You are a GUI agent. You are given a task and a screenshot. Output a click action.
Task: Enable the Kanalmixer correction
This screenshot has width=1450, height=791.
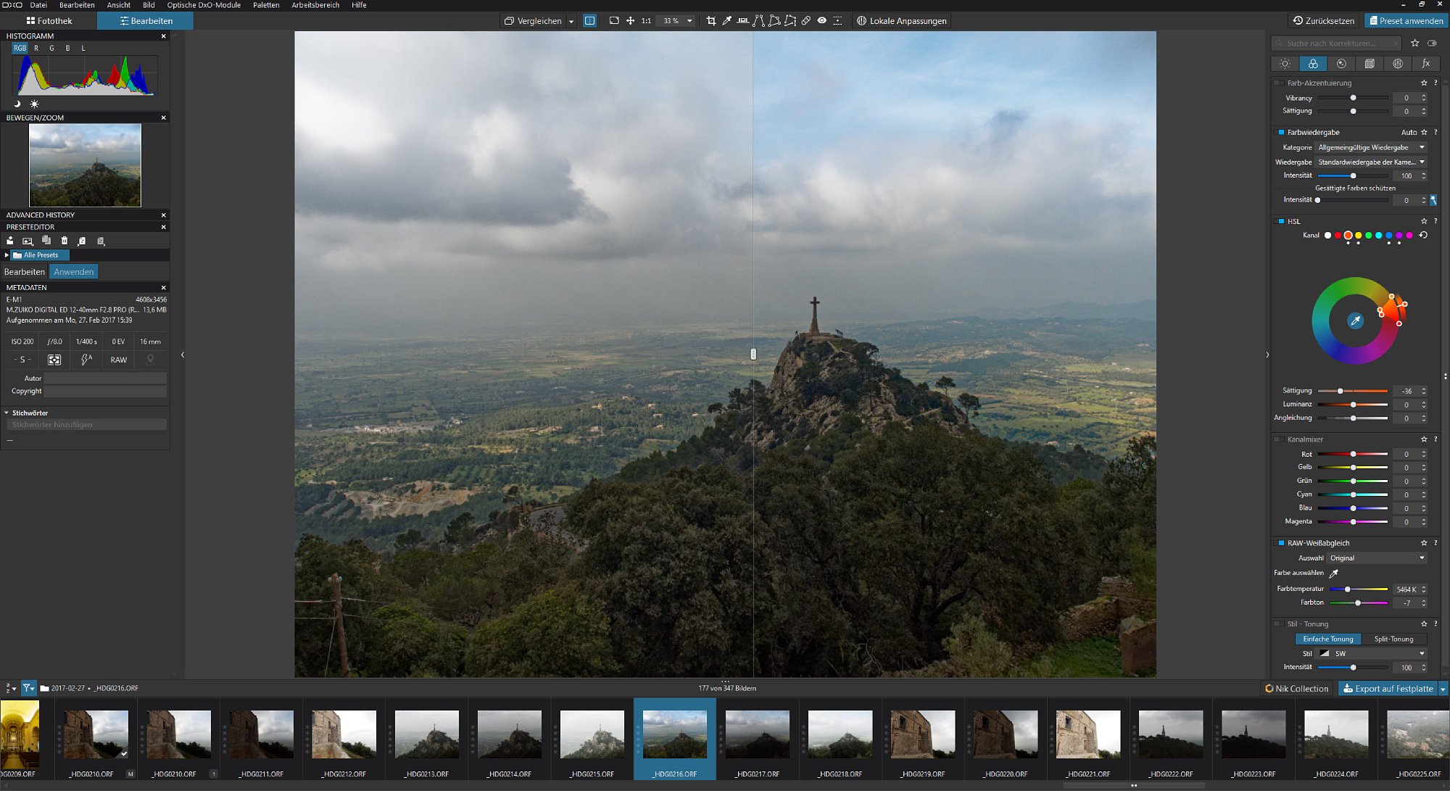[x=1280, y=439]
